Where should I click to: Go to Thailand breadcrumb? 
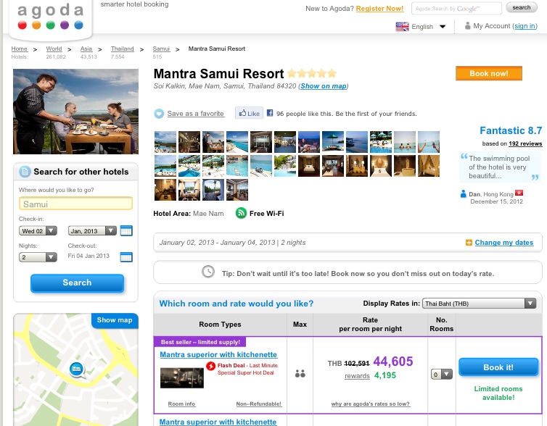pos(122,49)
